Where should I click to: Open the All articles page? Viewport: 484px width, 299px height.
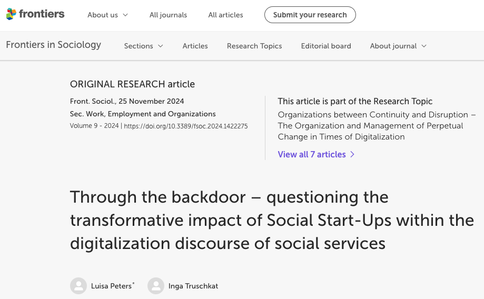[225, 15]
